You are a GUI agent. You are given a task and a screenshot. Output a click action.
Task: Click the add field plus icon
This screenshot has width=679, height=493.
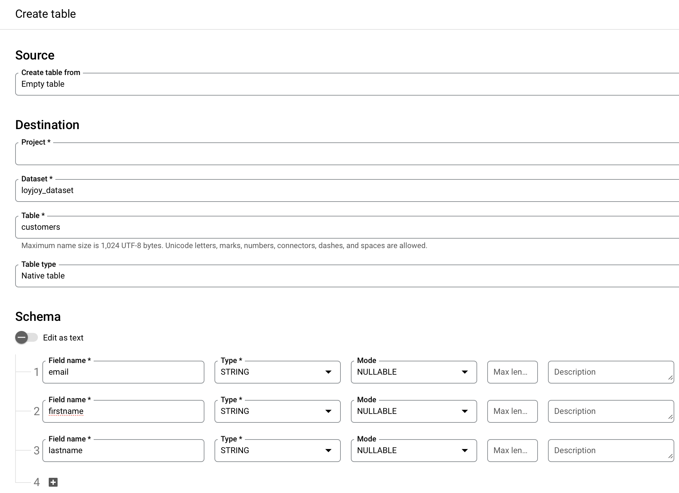tap(53, 482)
